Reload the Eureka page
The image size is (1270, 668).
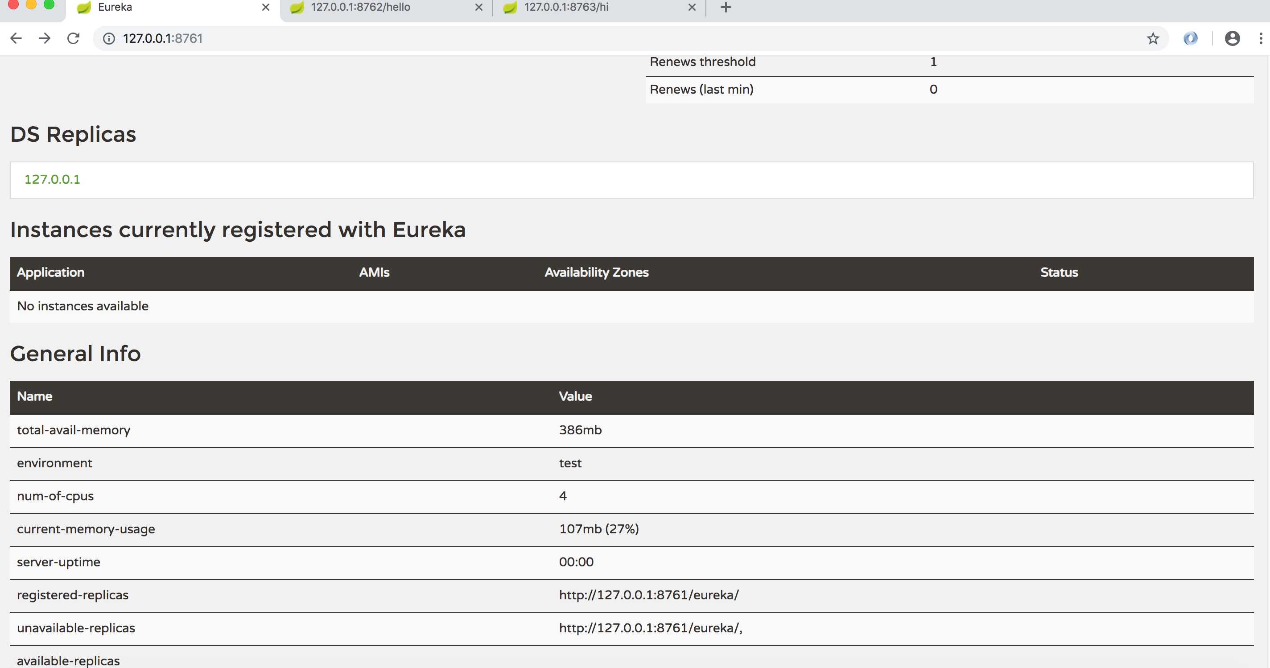pos(74,38)
